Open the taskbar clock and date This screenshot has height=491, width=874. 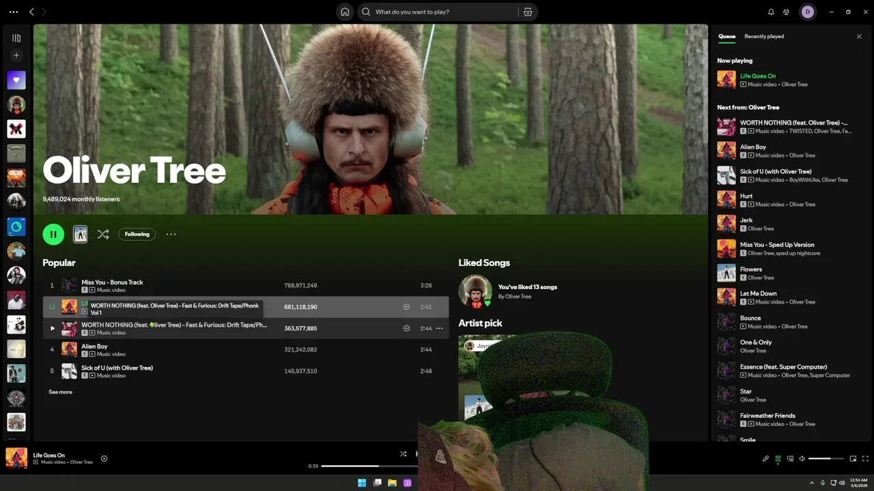(858, 483)
